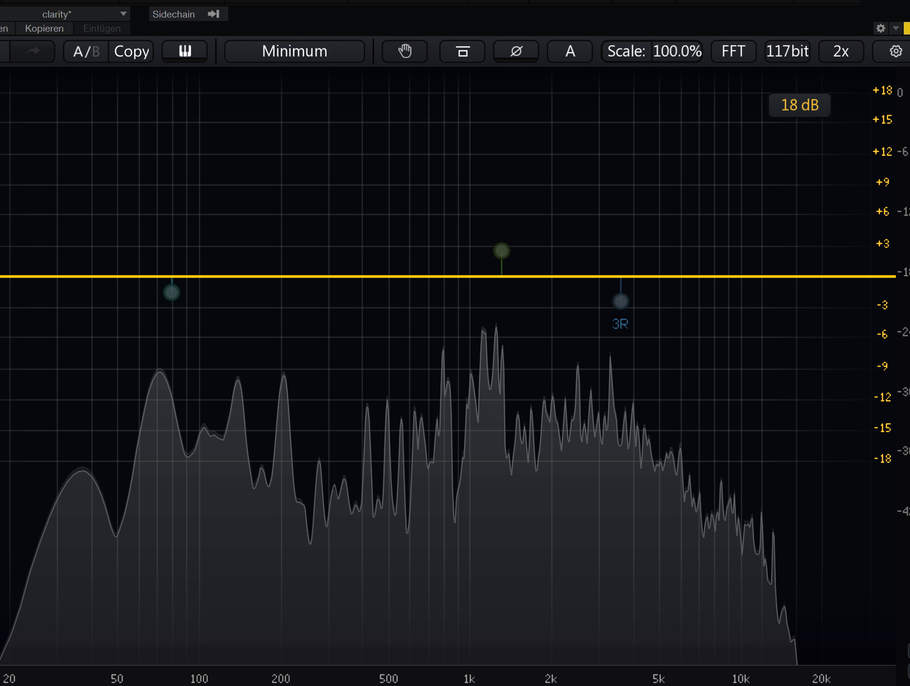Click Kopieren in the host bar
Viewport: 910px width, 686px height.
coord(44,28)
